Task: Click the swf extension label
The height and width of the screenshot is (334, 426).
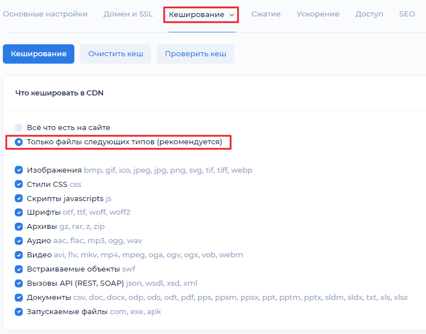Action: click(x=128, y=269)
